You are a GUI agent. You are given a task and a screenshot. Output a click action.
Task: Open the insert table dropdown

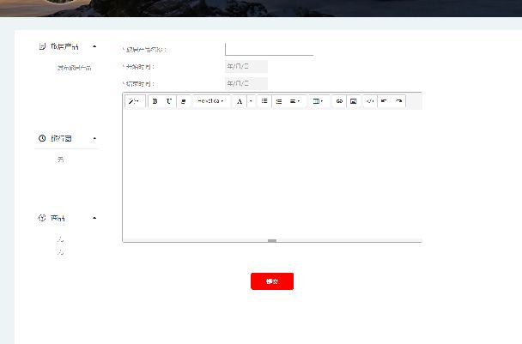point(318,101)
